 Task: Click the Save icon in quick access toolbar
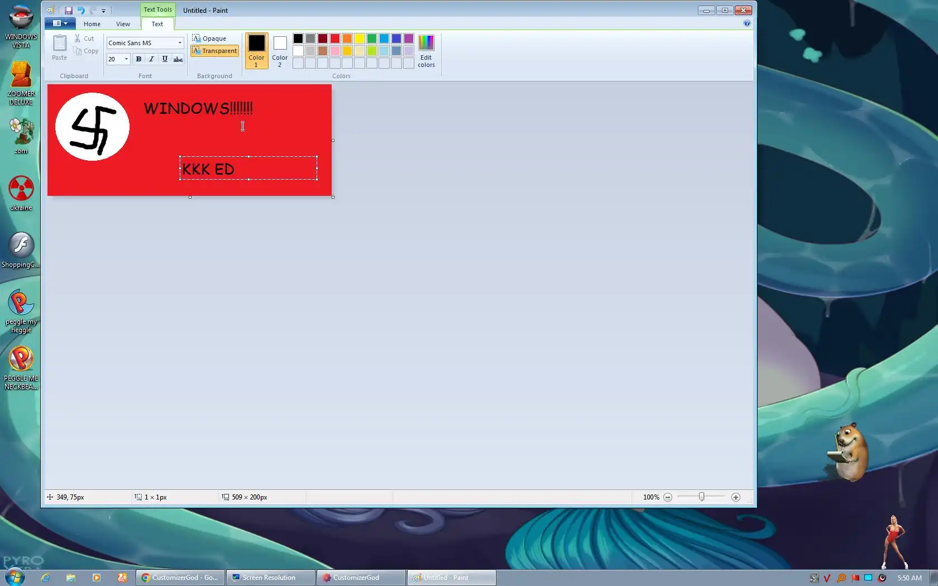[69, 10]
